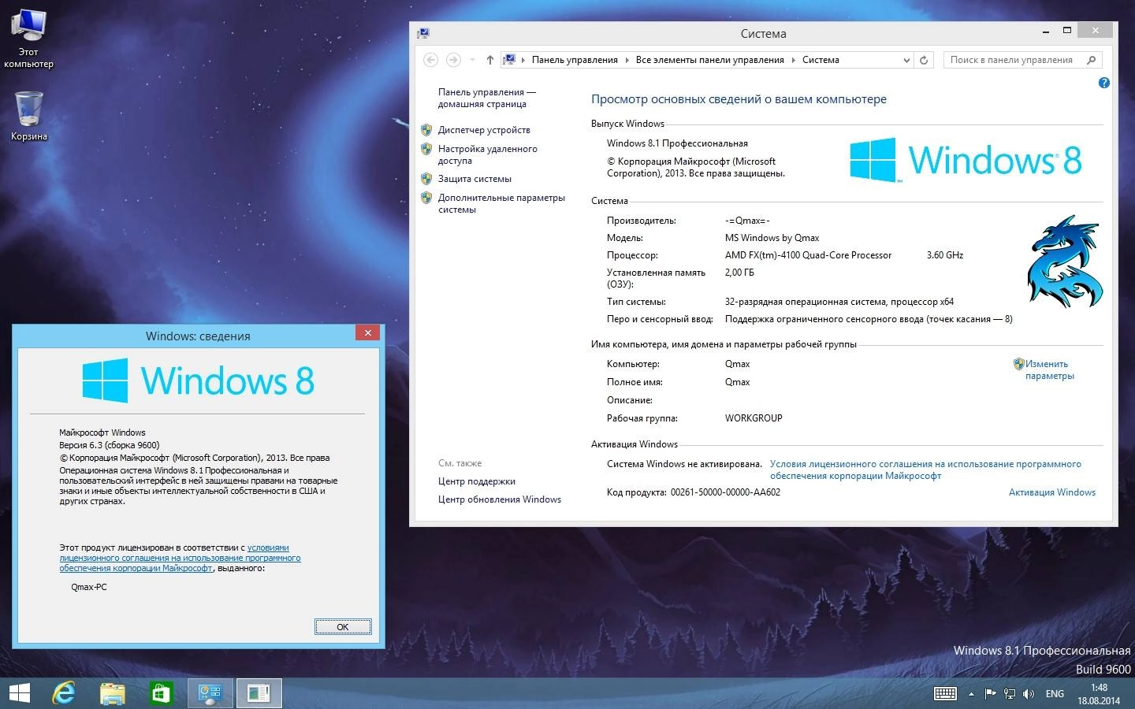Switch to Control Panel taskbar button
This screenshot has height=709, width=1135.
coord(210,693)
